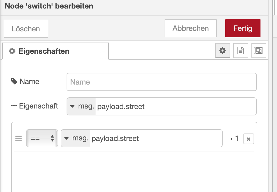Open the Eigenschaft msg. type dropdown
277x192 pixels.
[81, 107]
